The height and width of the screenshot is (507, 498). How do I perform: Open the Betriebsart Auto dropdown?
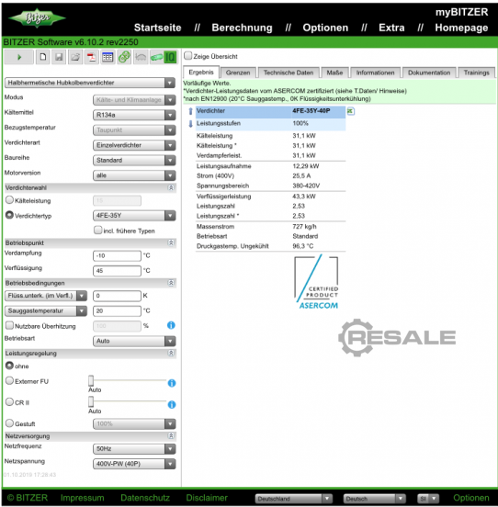pos(134,341)
